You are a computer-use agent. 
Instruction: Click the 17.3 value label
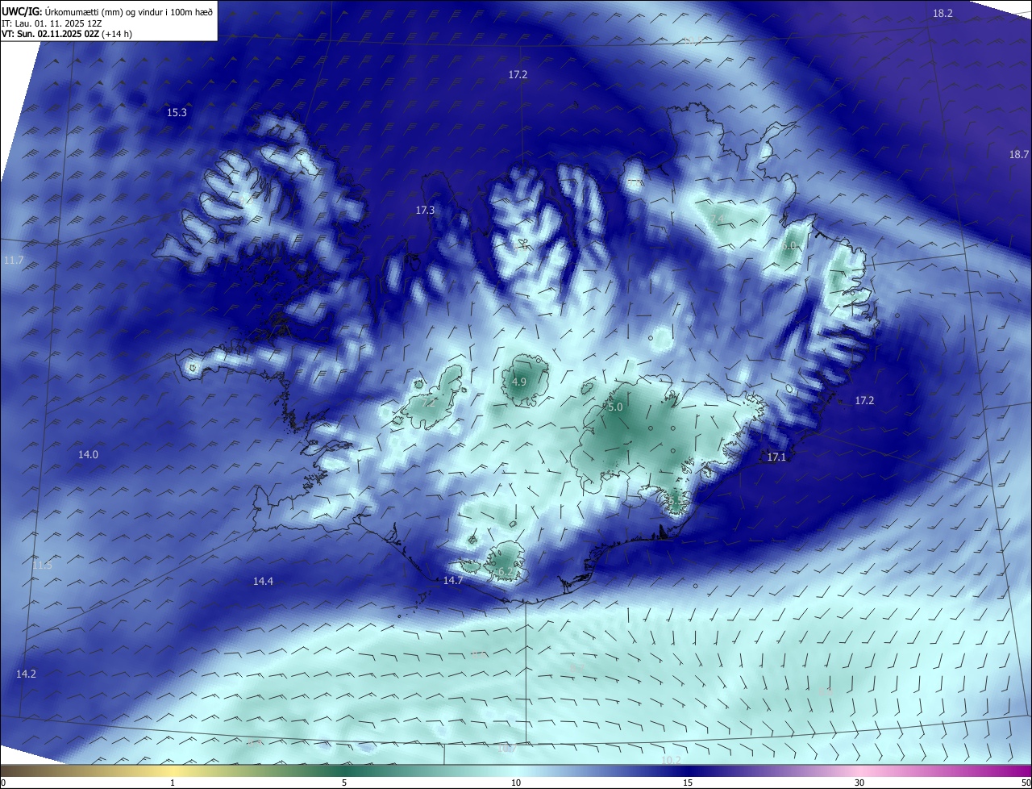425,211
